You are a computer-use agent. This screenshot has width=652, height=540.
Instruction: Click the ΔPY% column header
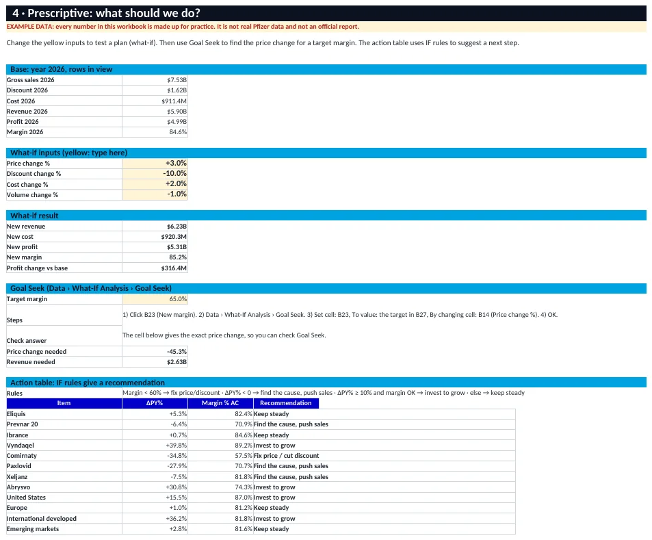tap(155, 403)
